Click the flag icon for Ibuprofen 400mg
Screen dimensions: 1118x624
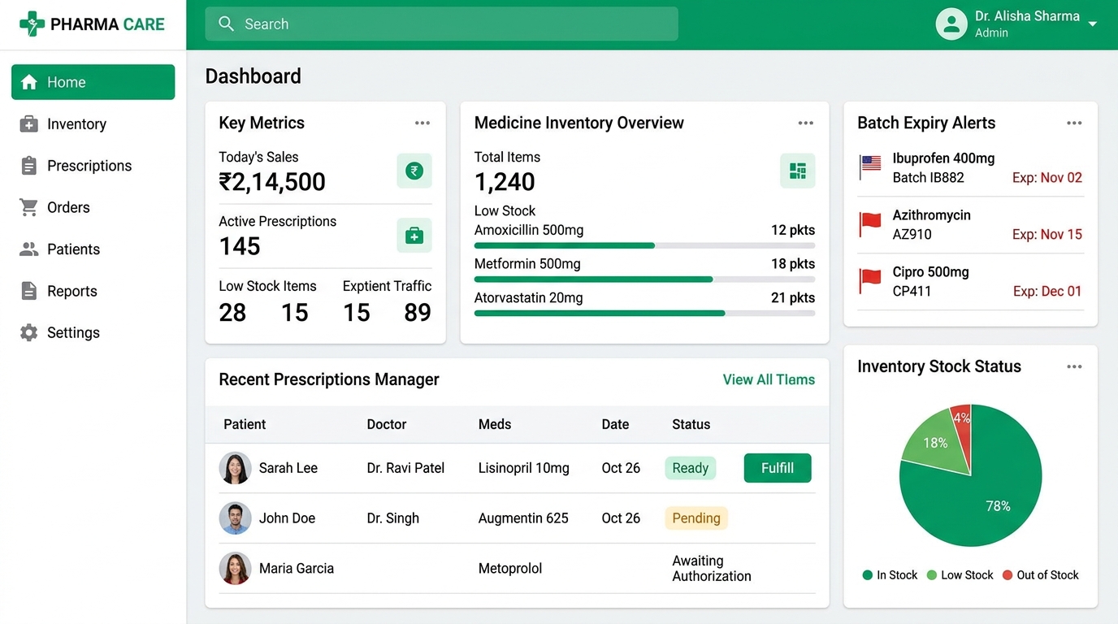[871, 167]
